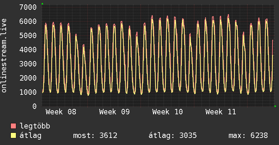
Task: Click the 2000 y-axis tick label
Action: [x=28, y=78]
